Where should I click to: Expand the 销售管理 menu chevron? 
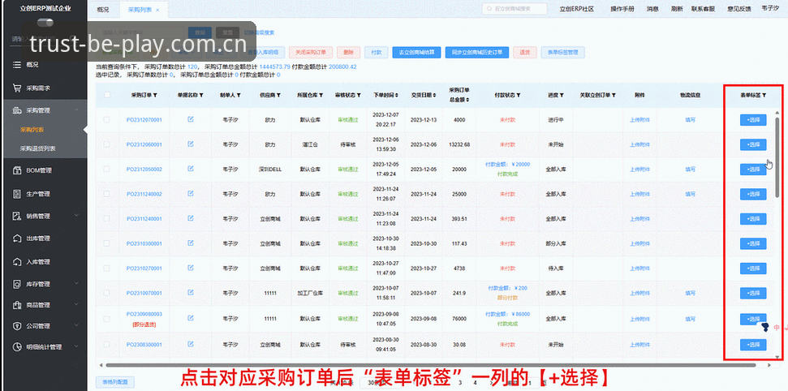click(77, 216)
